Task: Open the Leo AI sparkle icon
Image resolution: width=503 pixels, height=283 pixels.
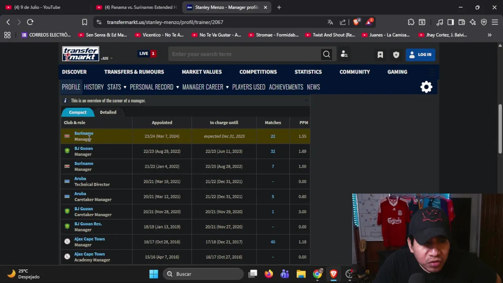Action: click(x=473, y=22)
